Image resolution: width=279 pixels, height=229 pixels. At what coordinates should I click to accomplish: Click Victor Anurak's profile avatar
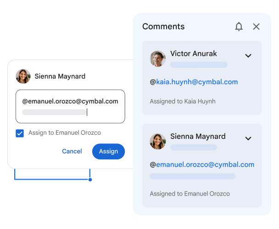158,59
